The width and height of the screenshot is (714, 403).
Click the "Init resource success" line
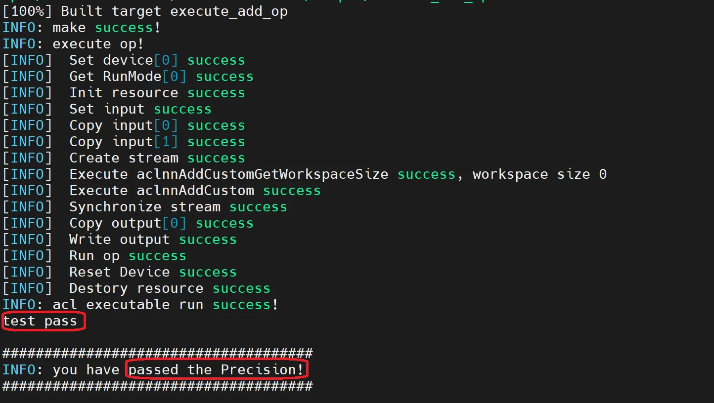click(156, 93)
